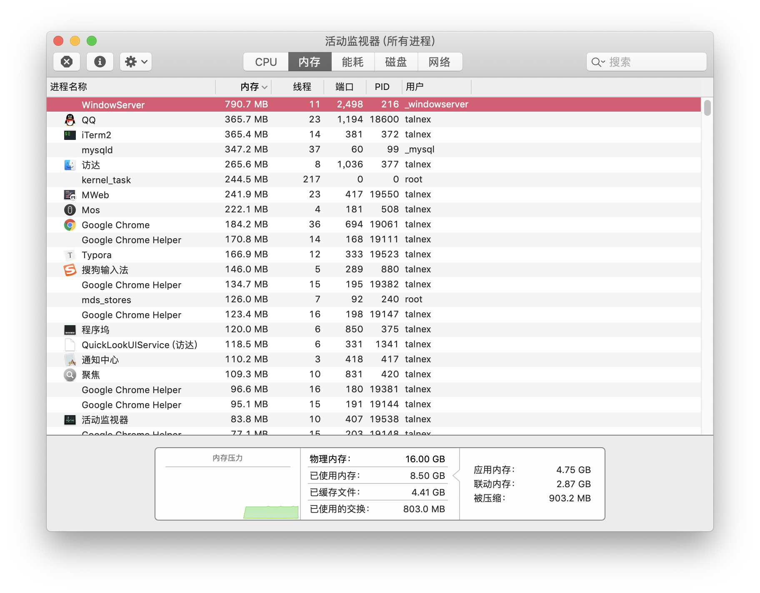
Task: Click the 被压缩 903.2 MB entry
Action: [532, 498]
